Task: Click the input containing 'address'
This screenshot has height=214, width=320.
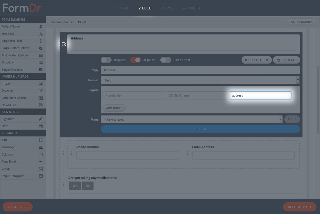Action: [x=260, y=95]
